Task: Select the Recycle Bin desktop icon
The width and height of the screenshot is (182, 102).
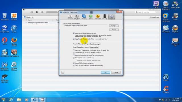Action: point(5,17)
